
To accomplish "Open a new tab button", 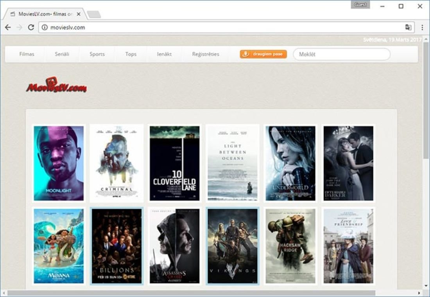I will 94,14.
